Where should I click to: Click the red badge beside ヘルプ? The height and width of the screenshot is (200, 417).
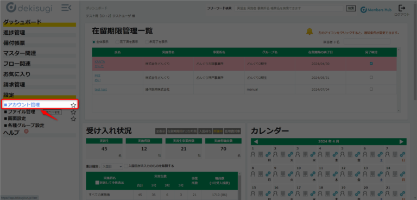26,131
